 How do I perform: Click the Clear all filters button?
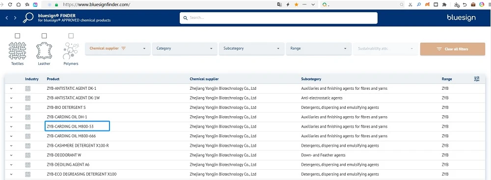click(453, 49)
